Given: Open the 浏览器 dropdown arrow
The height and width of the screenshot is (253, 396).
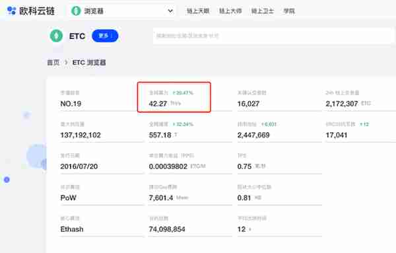Looking at the screenshot, I should click(x=170, y=11).
